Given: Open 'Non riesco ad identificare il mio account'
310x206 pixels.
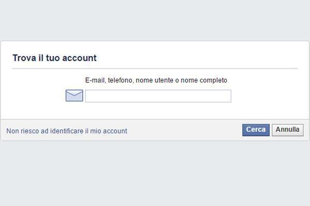Looking at the screenshot, I should (x=67, y=131).
